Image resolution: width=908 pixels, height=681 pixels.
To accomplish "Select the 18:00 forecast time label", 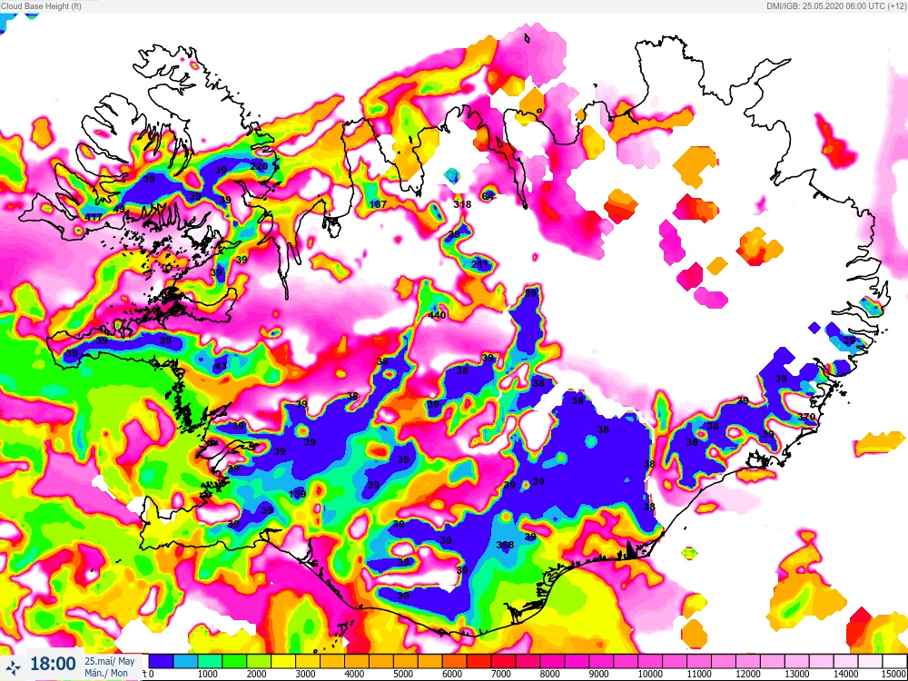I will (53, 664).
